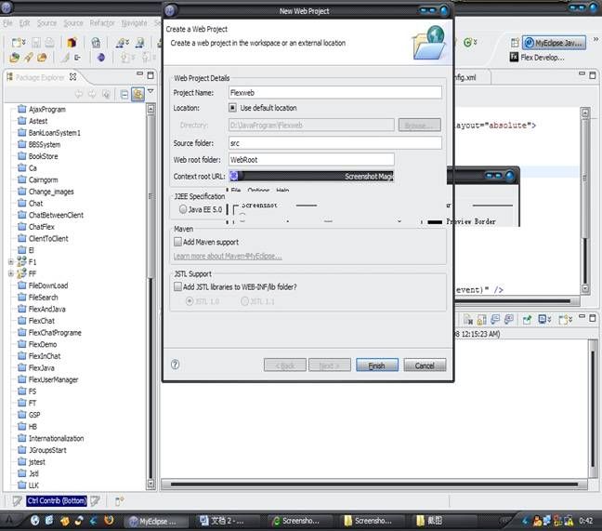Click the editor's vertical scrollbar
Viewport: 602px width, 531px height.
pyautogui.click(x=585, y=201)
